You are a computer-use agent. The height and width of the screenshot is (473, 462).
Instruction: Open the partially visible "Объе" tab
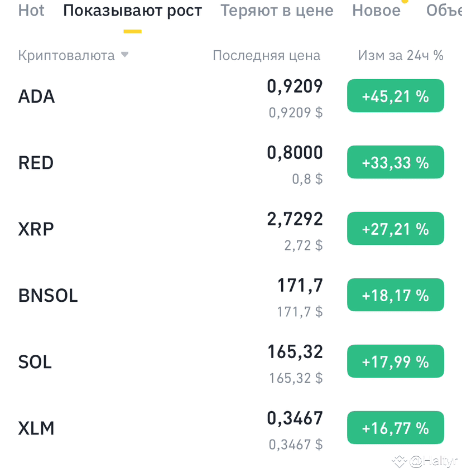444,10
